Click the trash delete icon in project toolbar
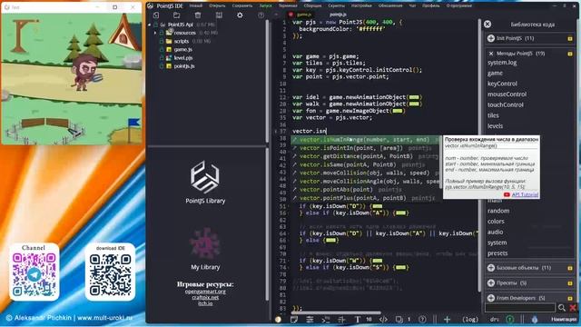The height and width of the screenshot is (327, 581). coord(198,15)
